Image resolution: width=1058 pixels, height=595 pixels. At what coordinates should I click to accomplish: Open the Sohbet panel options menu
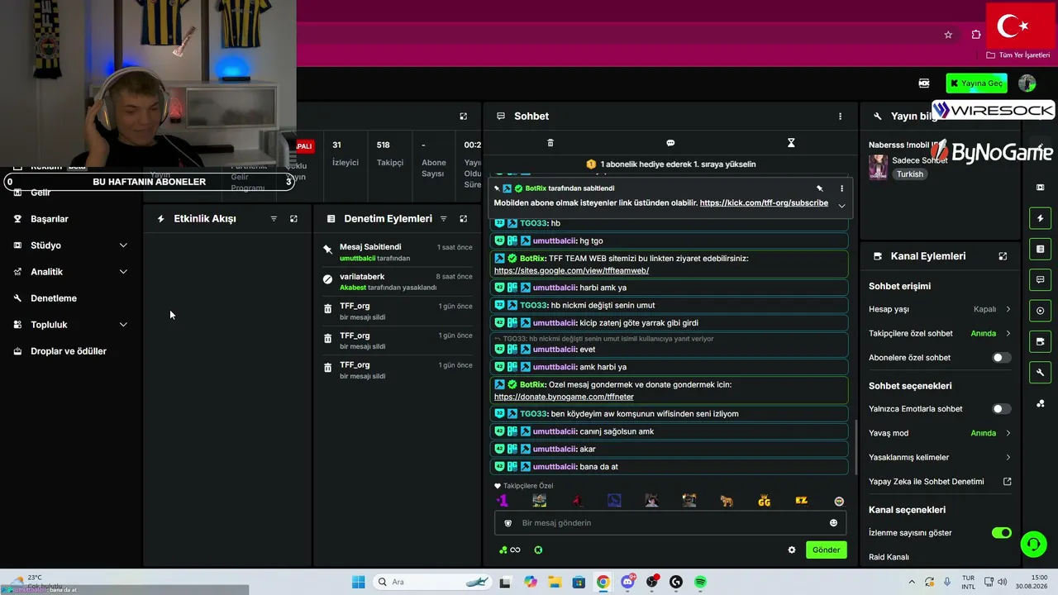click(840, 117)
